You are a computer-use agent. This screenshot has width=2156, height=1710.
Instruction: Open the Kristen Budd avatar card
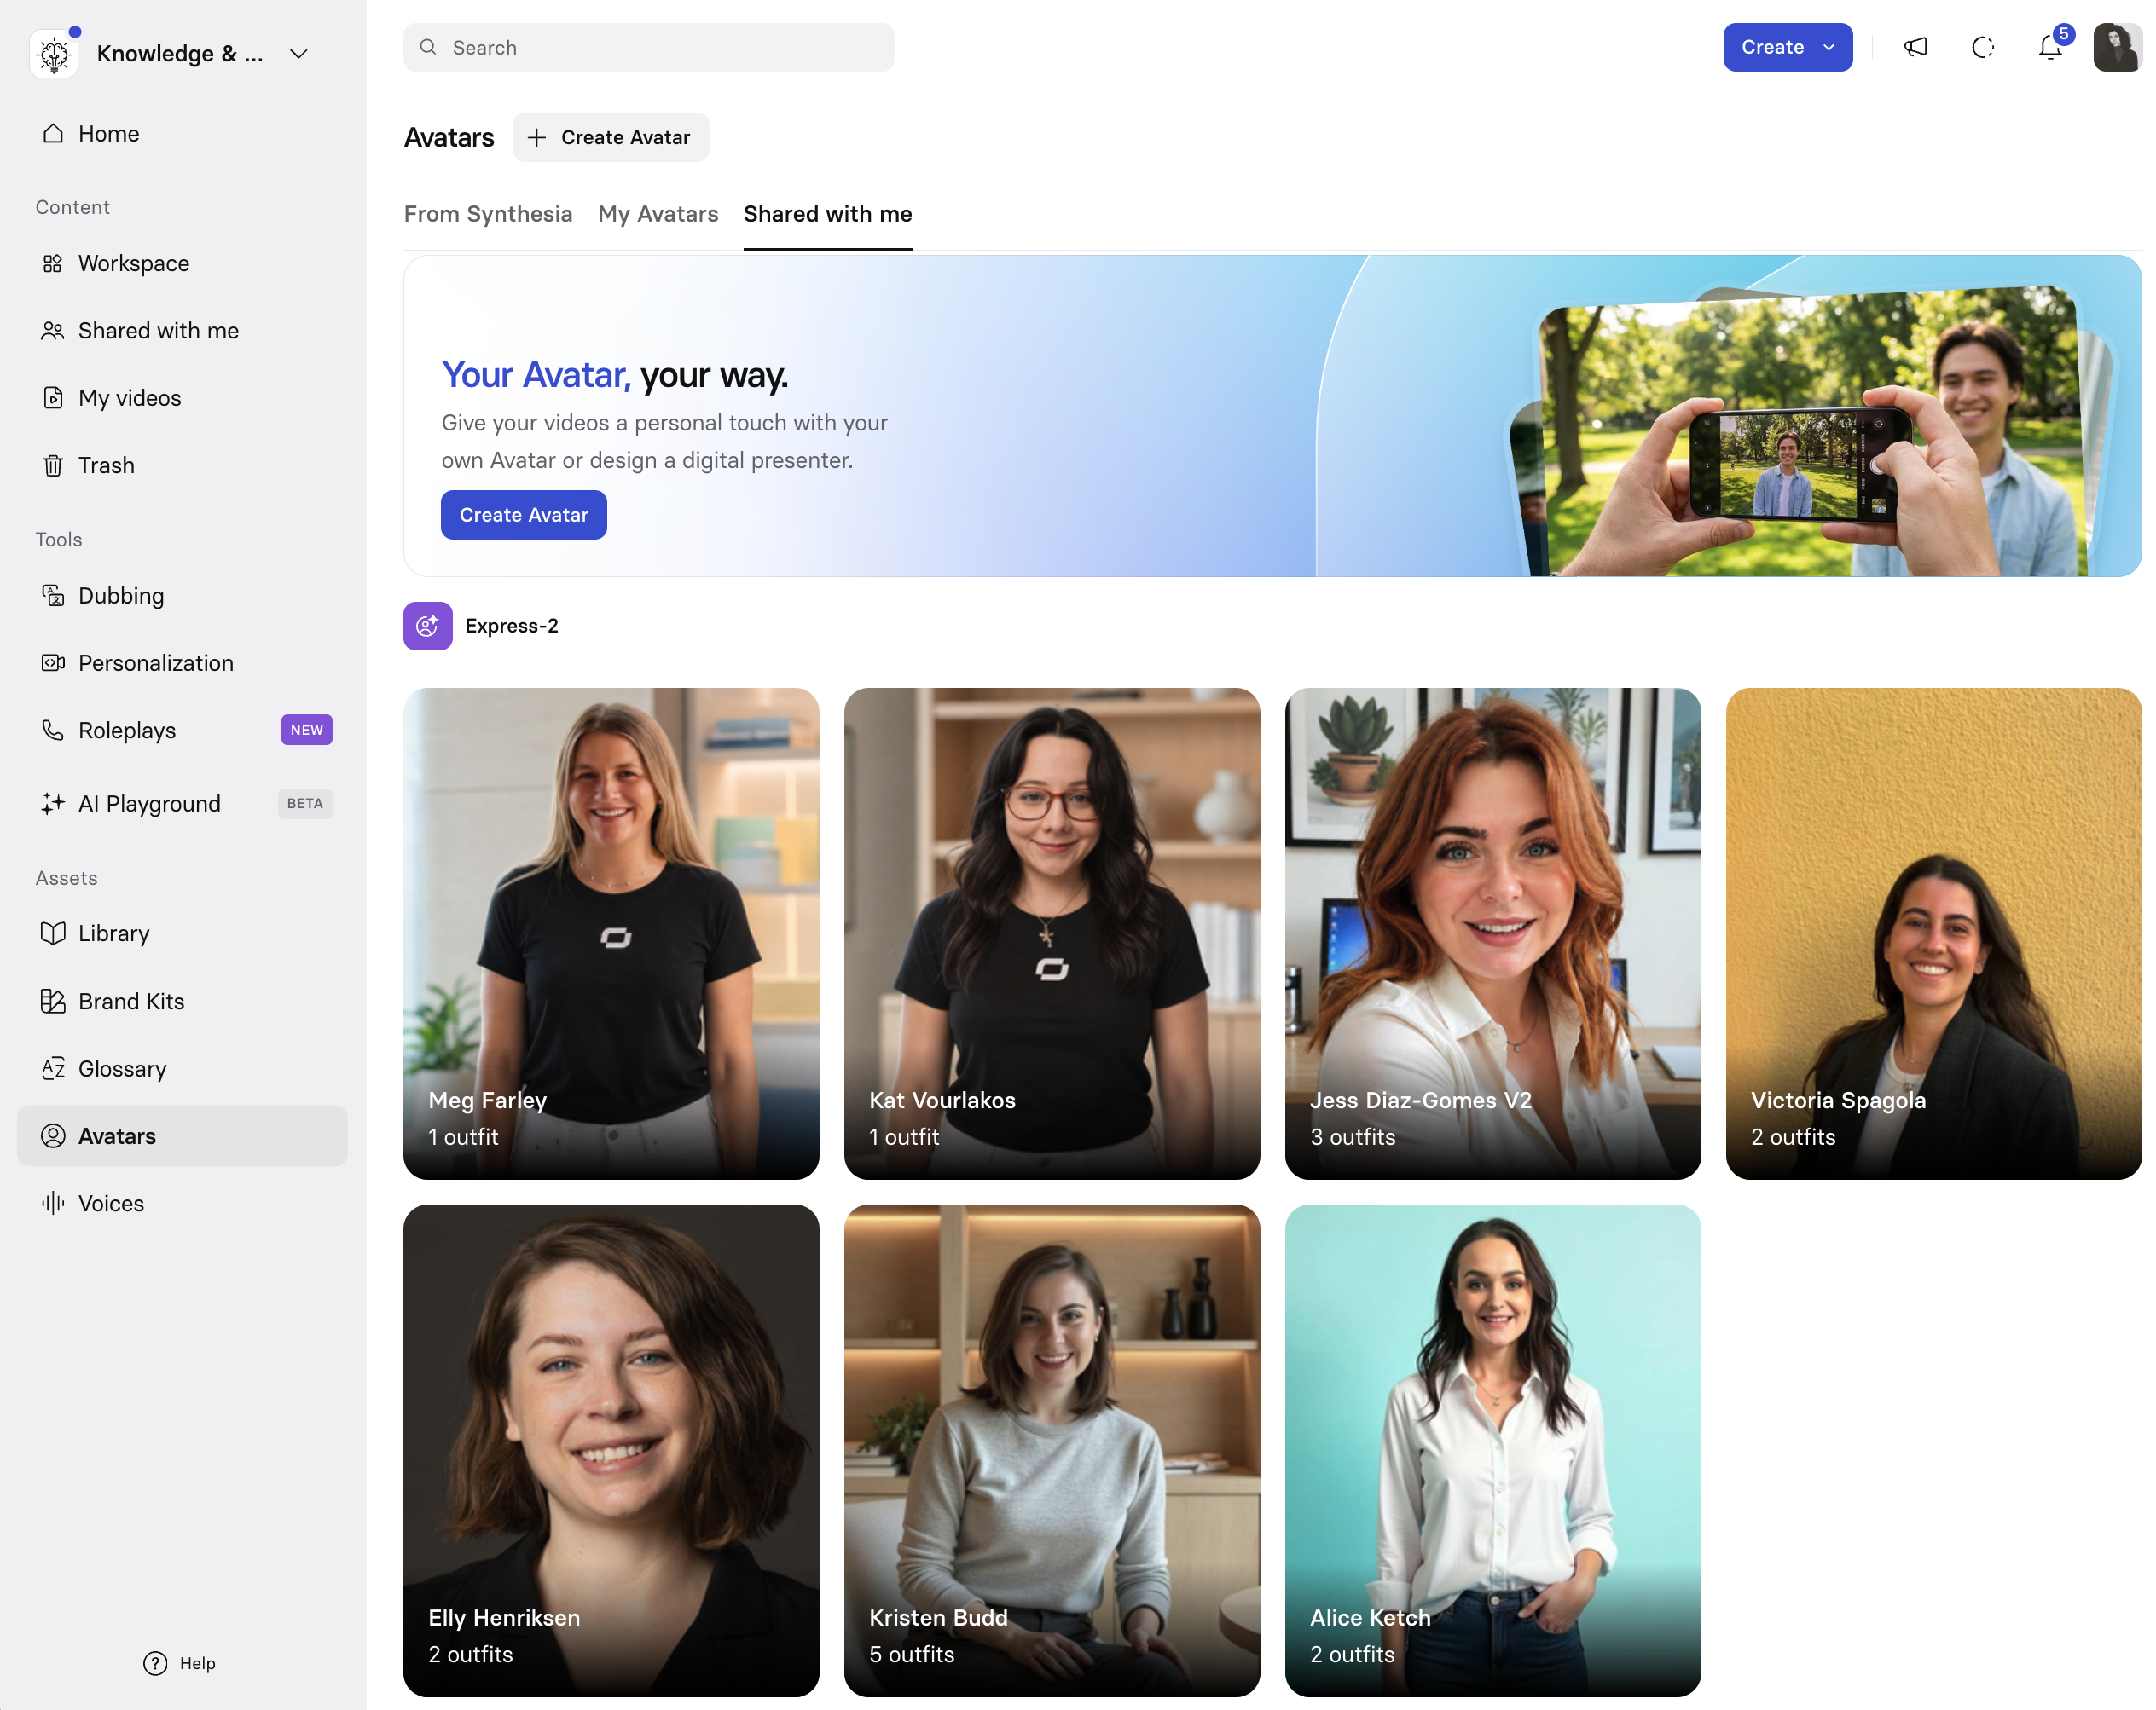coord(1052,1450)
